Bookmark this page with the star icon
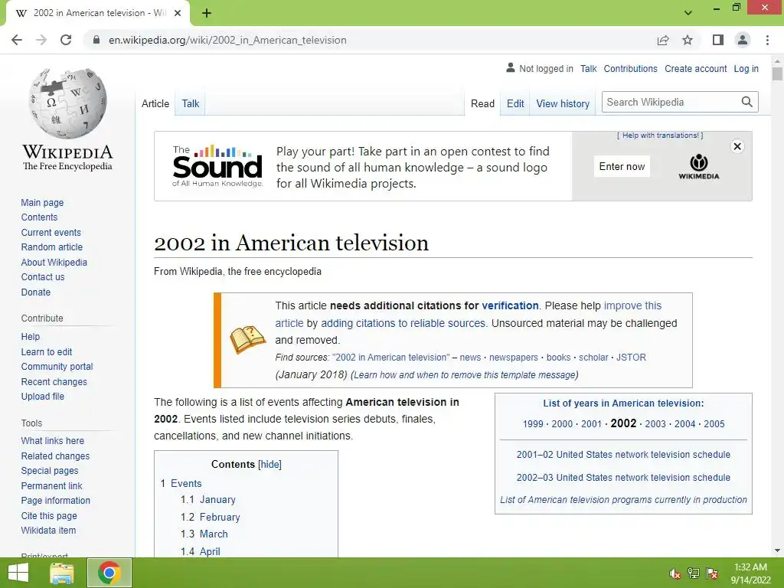The width and height of the screenshot is (784, 588). [688, 40]
